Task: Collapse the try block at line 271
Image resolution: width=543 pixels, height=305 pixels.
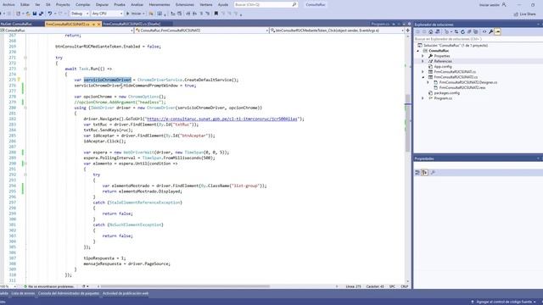Action: tap(25, 58)
